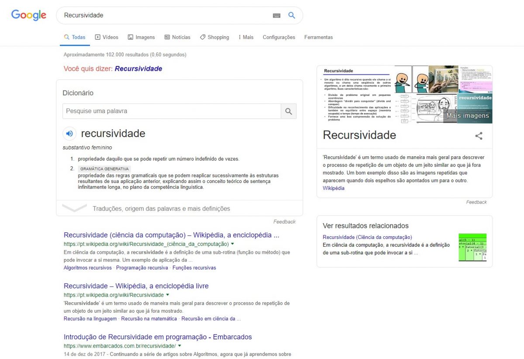Click the Google logo

[x=29, y=15]
